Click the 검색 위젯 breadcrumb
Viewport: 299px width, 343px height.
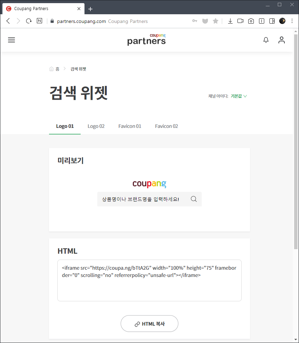pos(78,69)
